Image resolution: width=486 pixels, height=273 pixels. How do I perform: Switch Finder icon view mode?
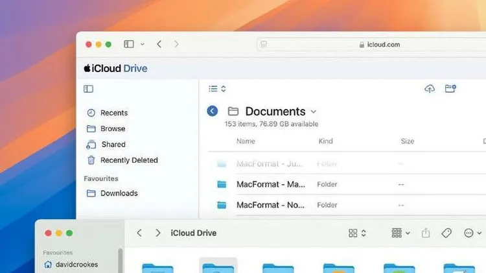tap(357, 233)
